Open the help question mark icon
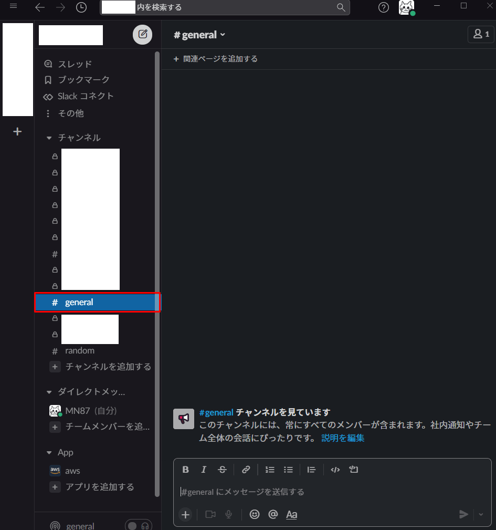The image size is (496, 530). 384,7
